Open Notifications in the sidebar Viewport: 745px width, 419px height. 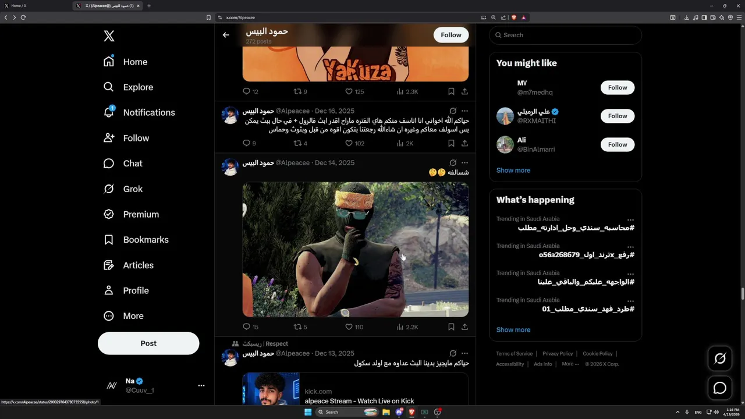pos(139,112)
